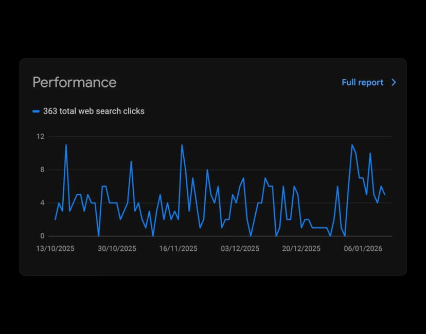Screen dimensions: 426x334
Task: Select the 13/10/2025 date label
Action: (55, 249)
